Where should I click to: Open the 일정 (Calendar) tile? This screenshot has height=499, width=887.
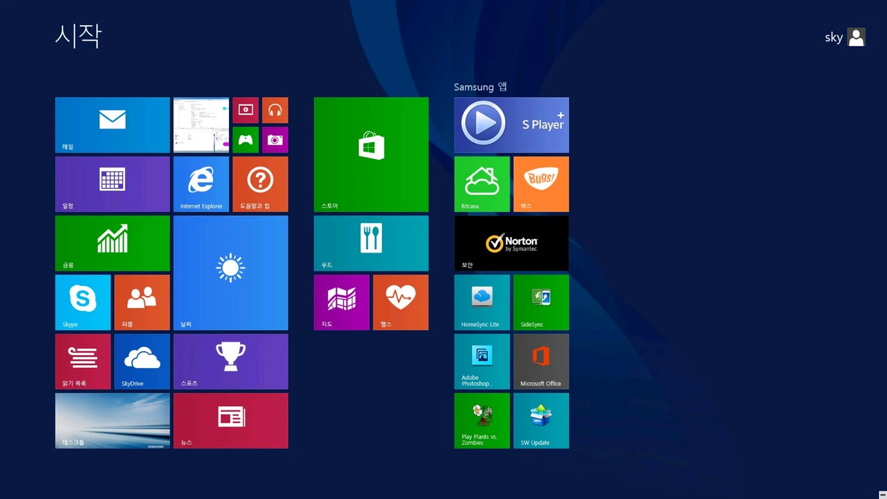[x=112, y=184]
